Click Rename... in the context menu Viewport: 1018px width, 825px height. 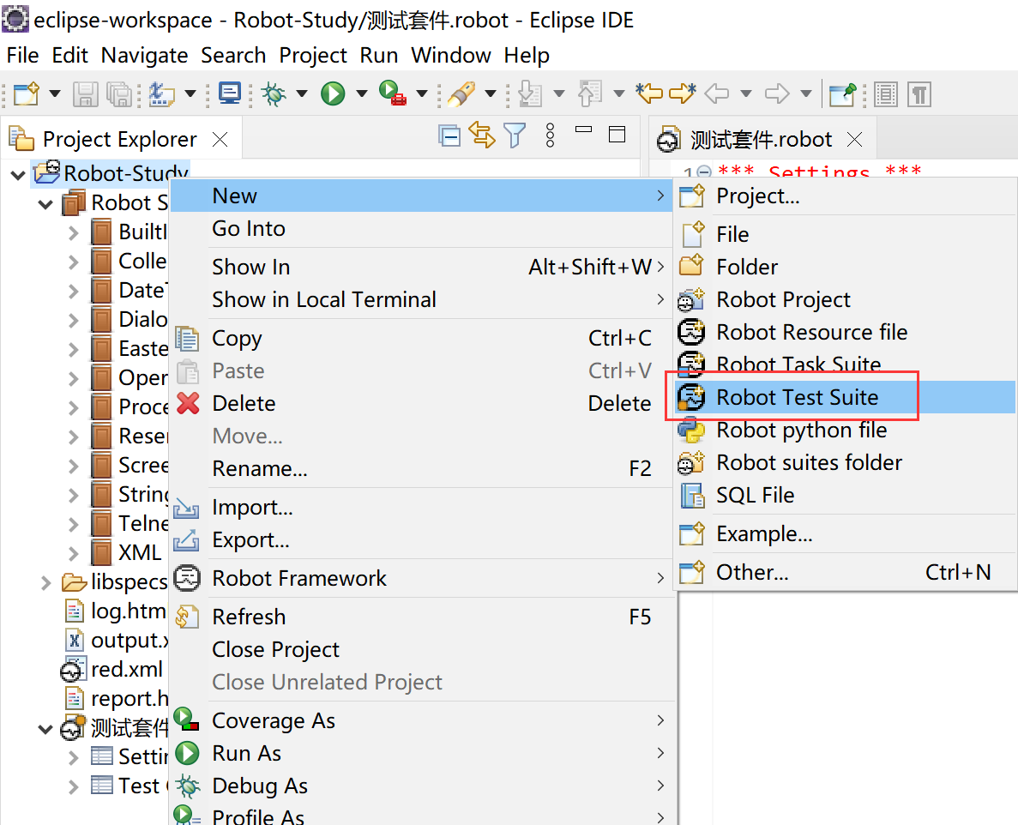[421, 468]
